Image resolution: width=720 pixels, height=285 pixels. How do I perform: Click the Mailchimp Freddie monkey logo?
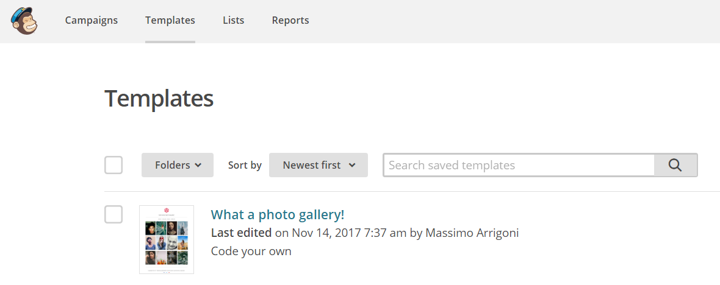coord(25,21)
